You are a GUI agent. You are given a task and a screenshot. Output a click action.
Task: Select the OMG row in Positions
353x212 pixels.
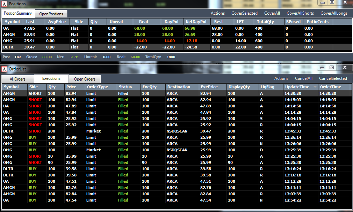tap(177, 41)
